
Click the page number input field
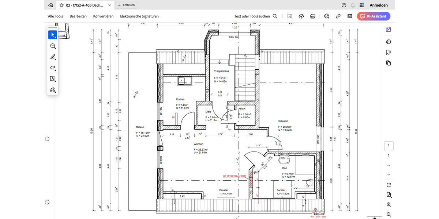pos(389,145)
